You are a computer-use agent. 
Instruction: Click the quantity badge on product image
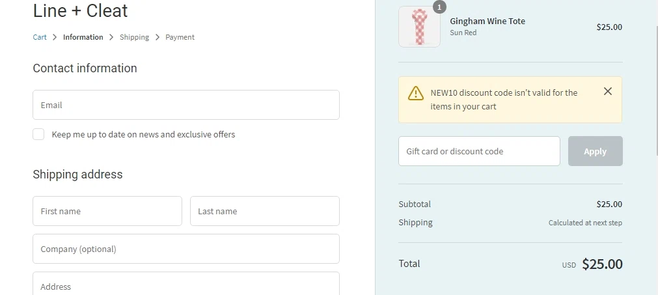[439, 7]
